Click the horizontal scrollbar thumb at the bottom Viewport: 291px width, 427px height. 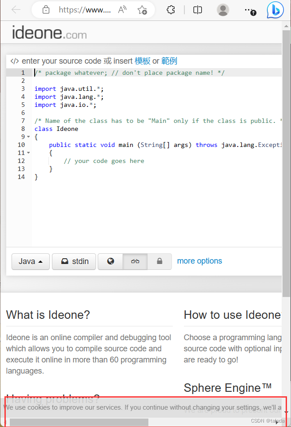click(79, 423)
